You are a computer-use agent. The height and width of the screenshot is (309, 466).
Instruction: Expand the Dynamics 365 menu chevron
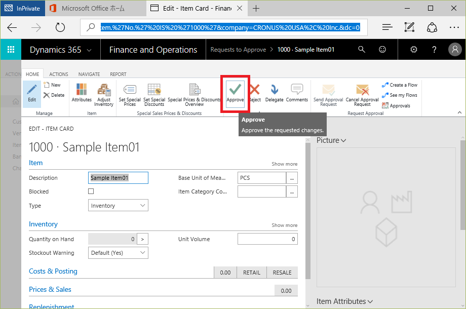pyautogui.click(x=89, y=50)
